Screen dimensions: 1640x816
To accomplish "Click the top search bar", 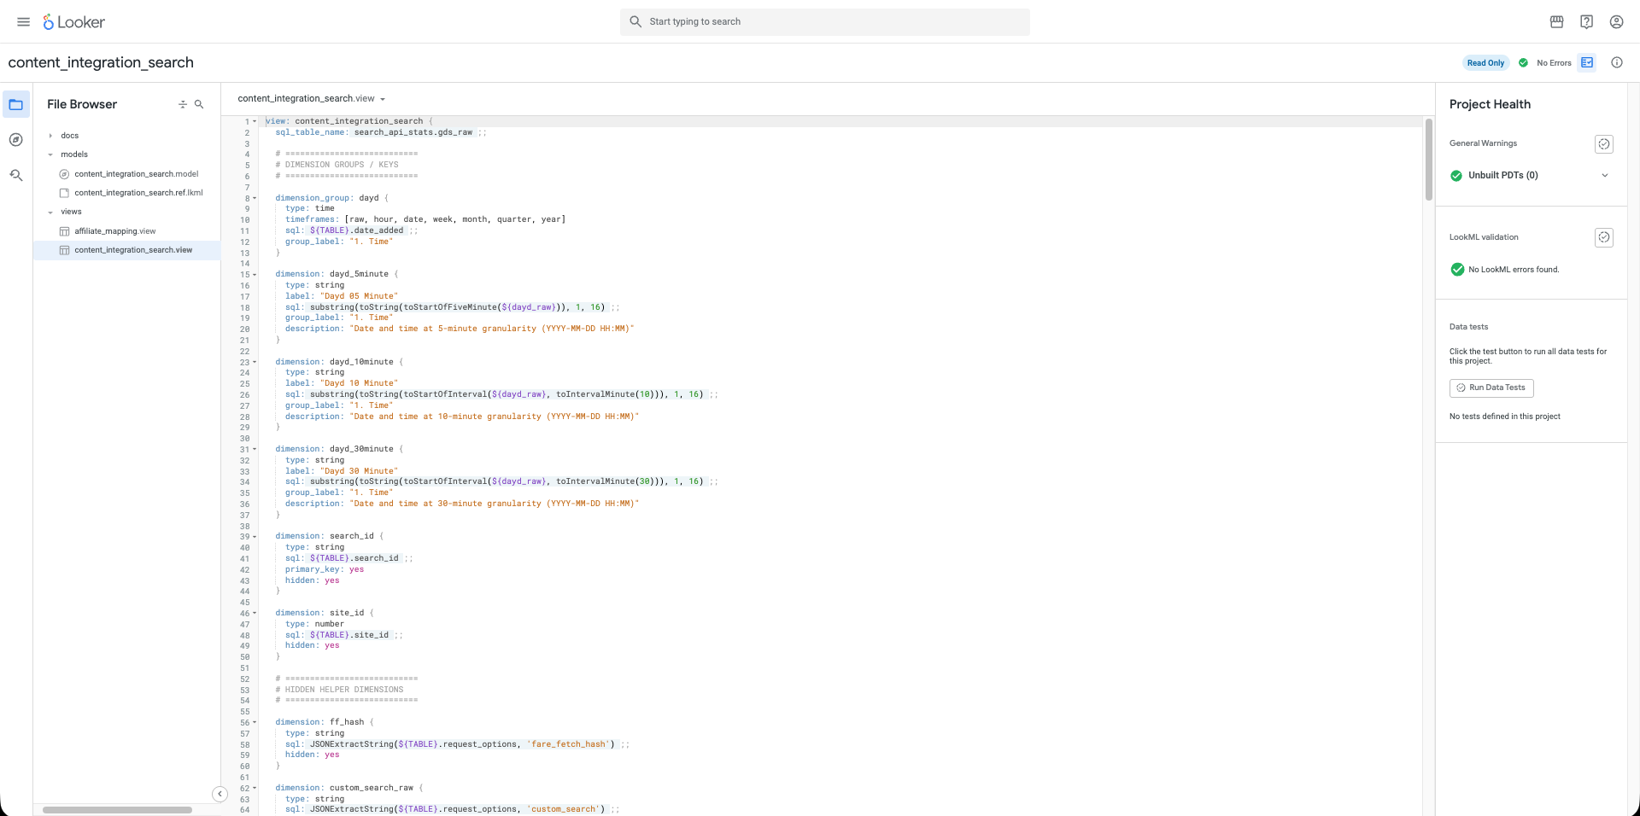I will point(824,21).
